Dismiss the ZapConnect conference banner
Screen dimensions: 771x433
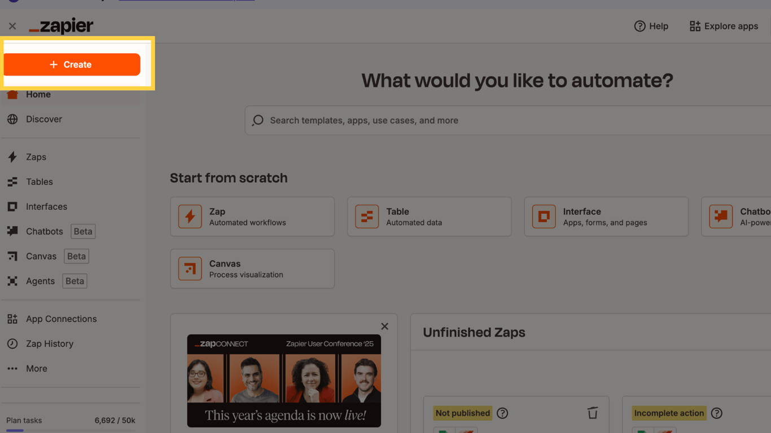(x=384, y=326)
